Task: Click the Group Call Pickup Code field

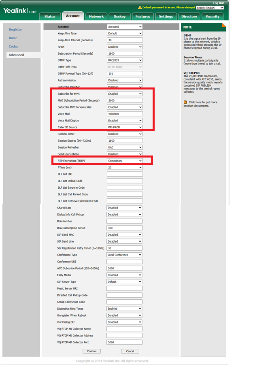Action: pyautogui.click(x=124, y=302)
